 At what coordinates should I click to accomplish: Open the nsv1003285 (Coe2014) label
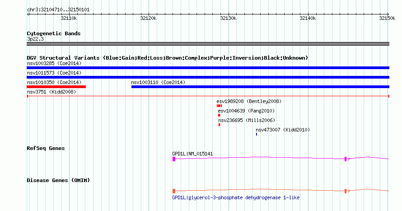click(54, 63)
